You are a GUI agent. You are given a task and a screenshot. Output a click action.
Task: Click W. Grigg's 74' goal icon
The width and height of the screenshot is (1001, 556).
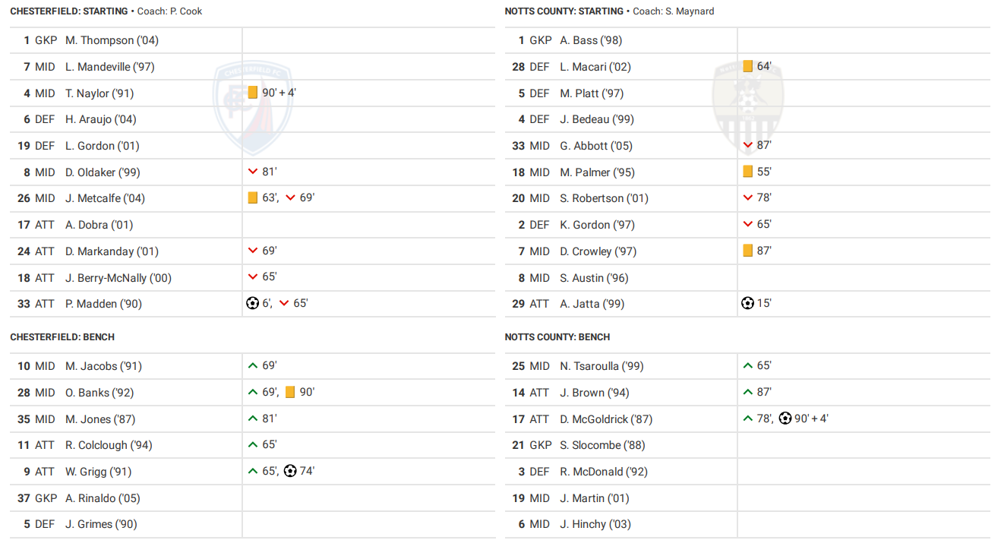point(290,471)
